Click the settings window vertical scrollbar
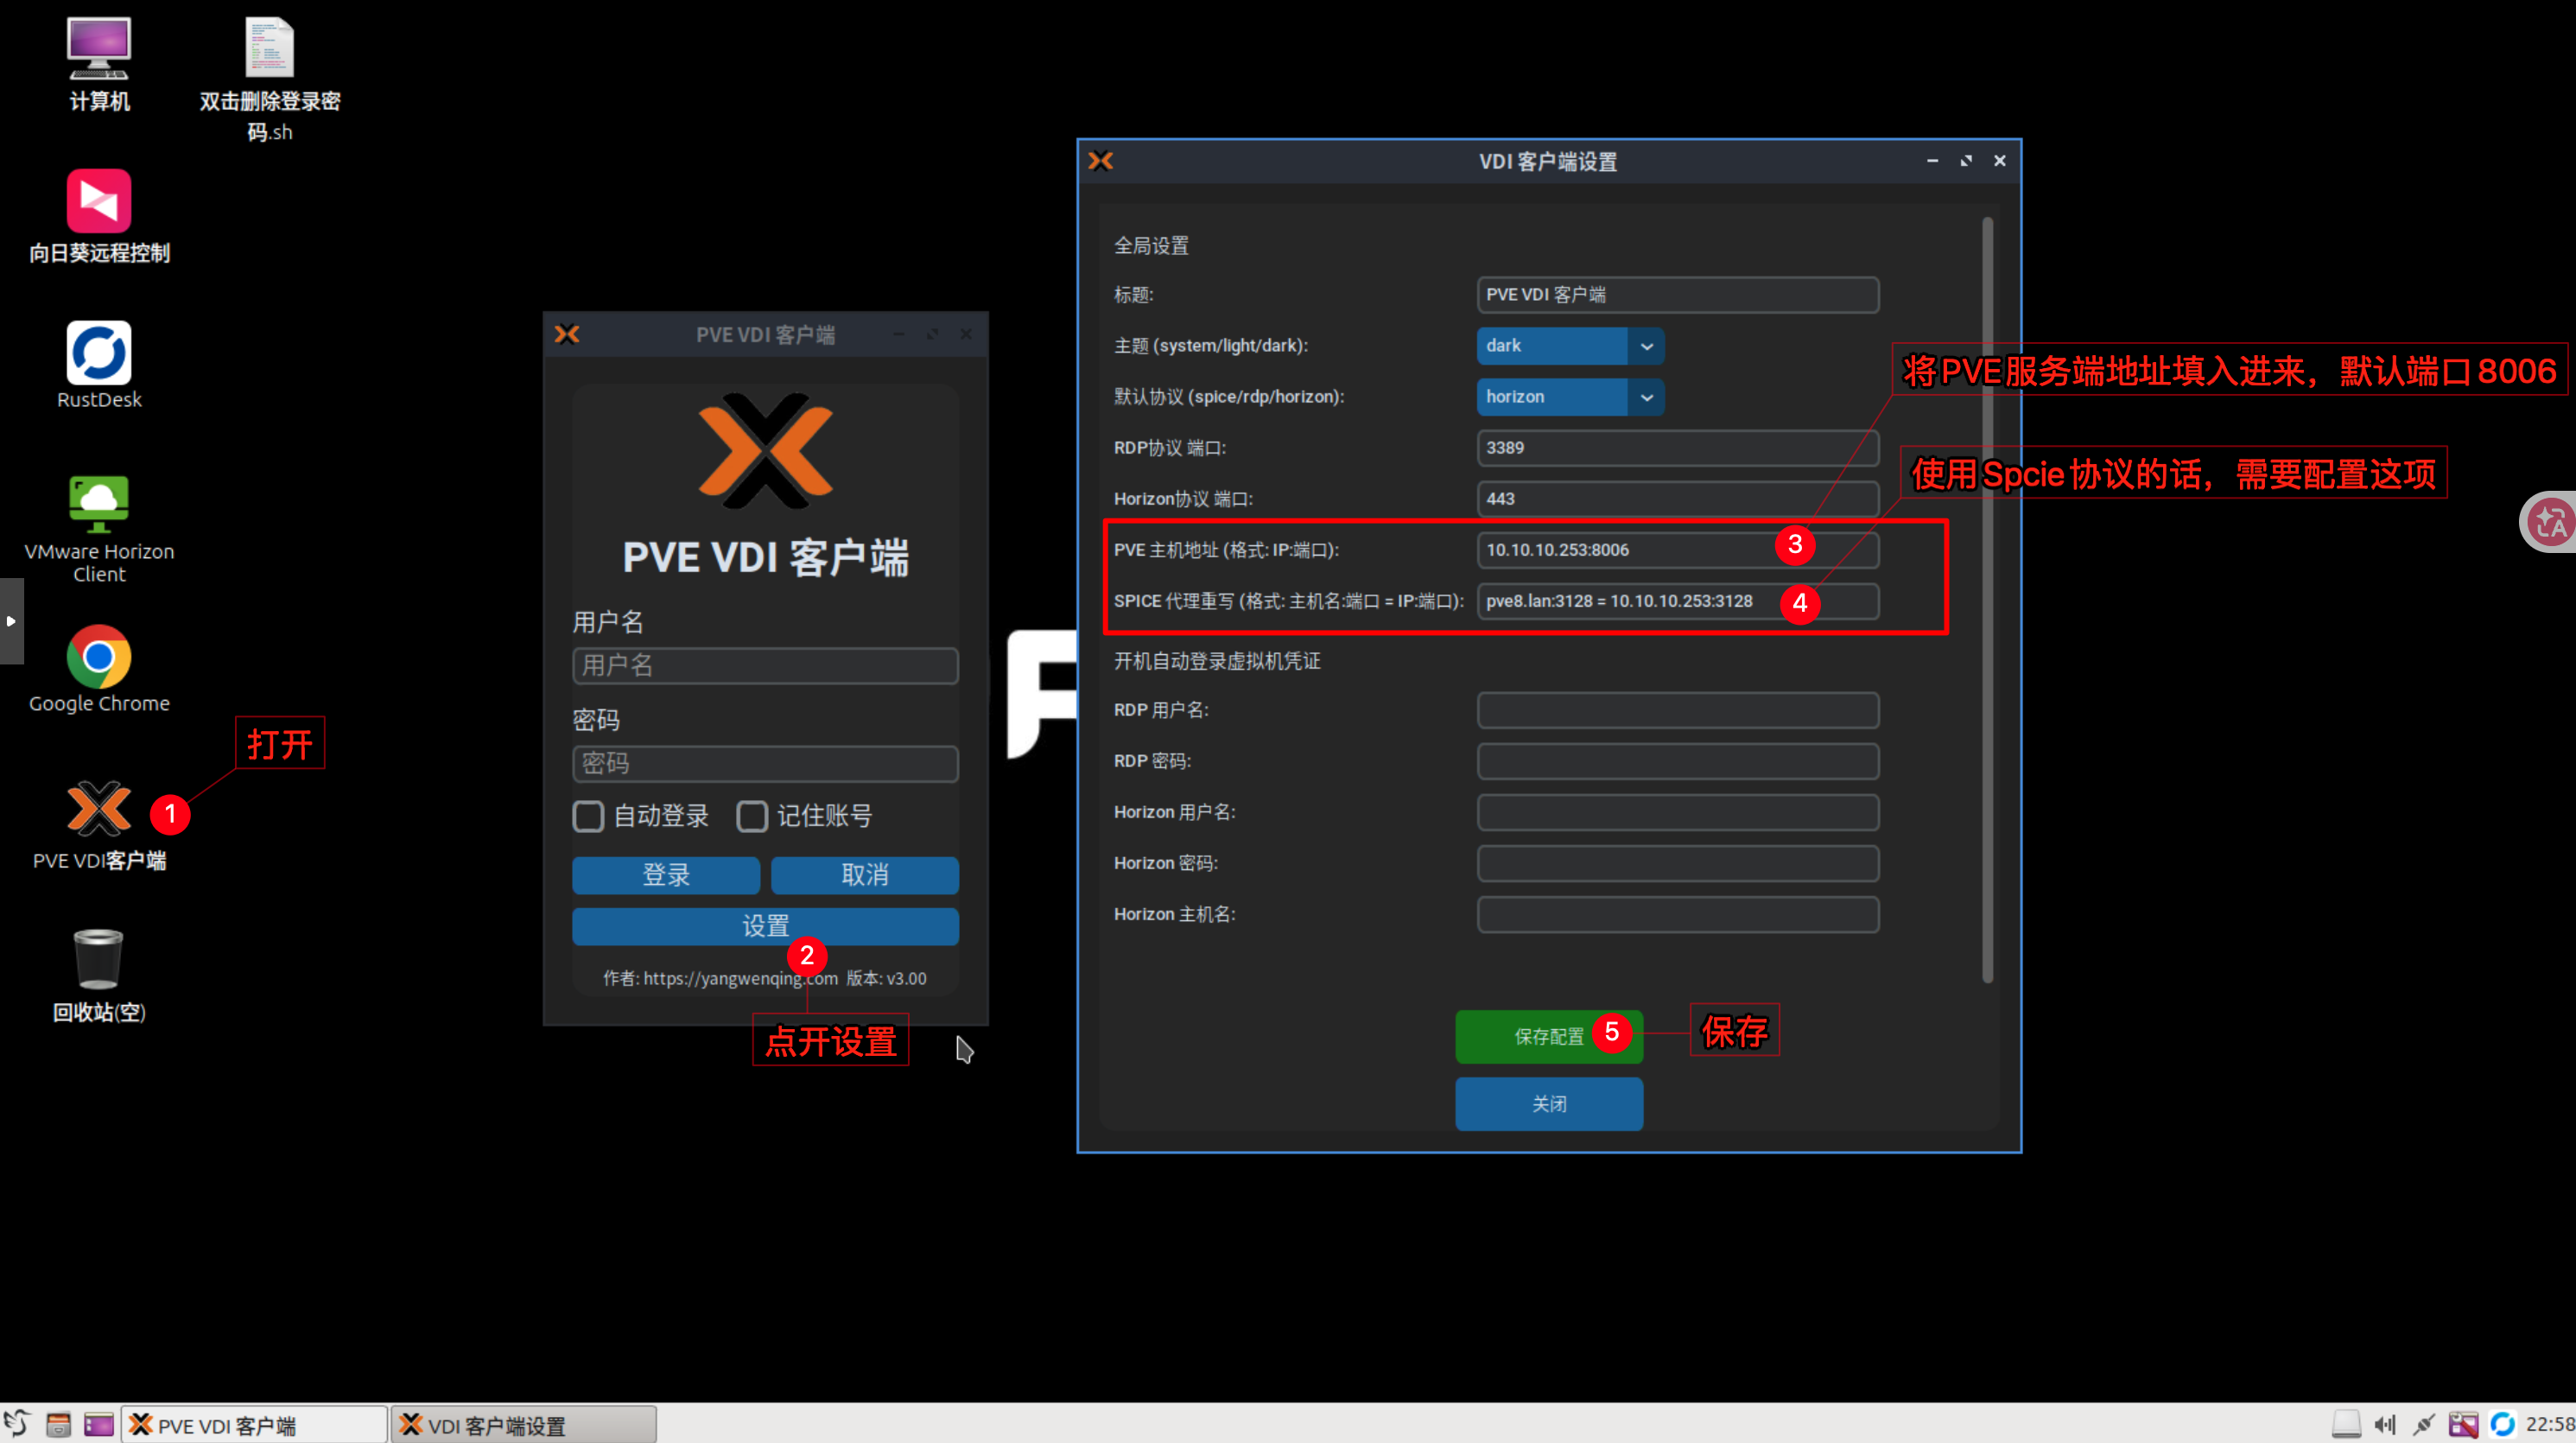The image size is (2576, 1443). [x=1987, y=600]
